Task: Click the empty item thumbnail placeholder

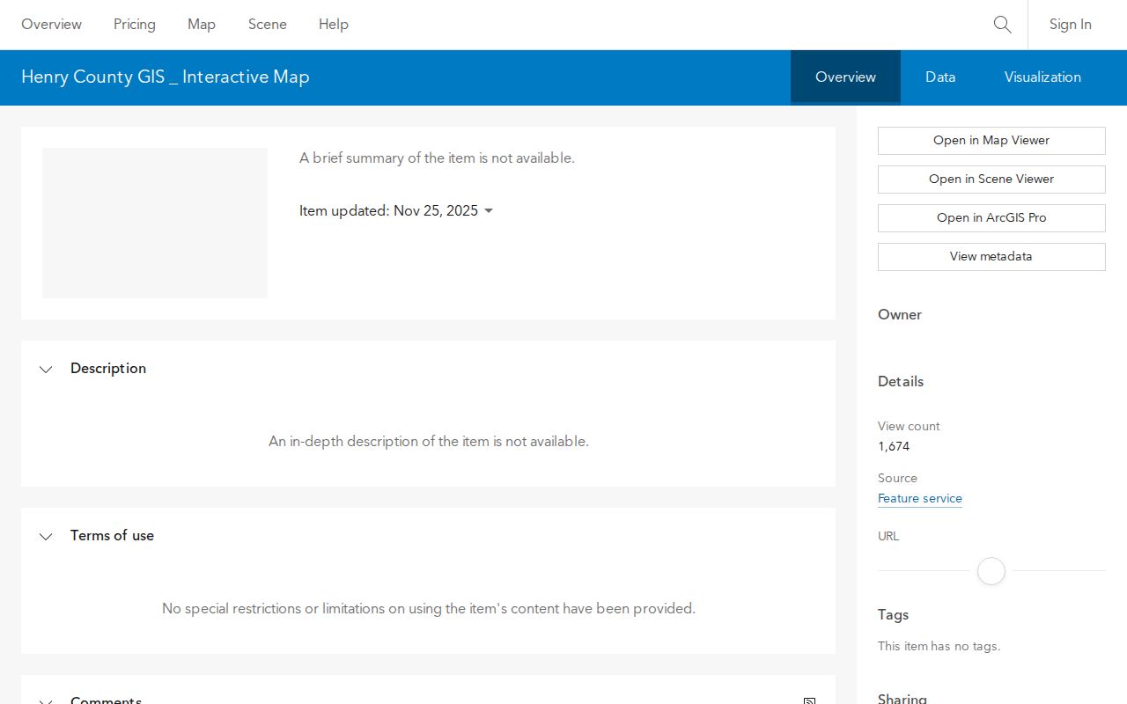Action: pos(155,223)
